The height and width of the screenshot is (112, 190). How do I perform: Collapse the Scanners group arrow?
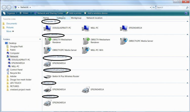[187, 96]
